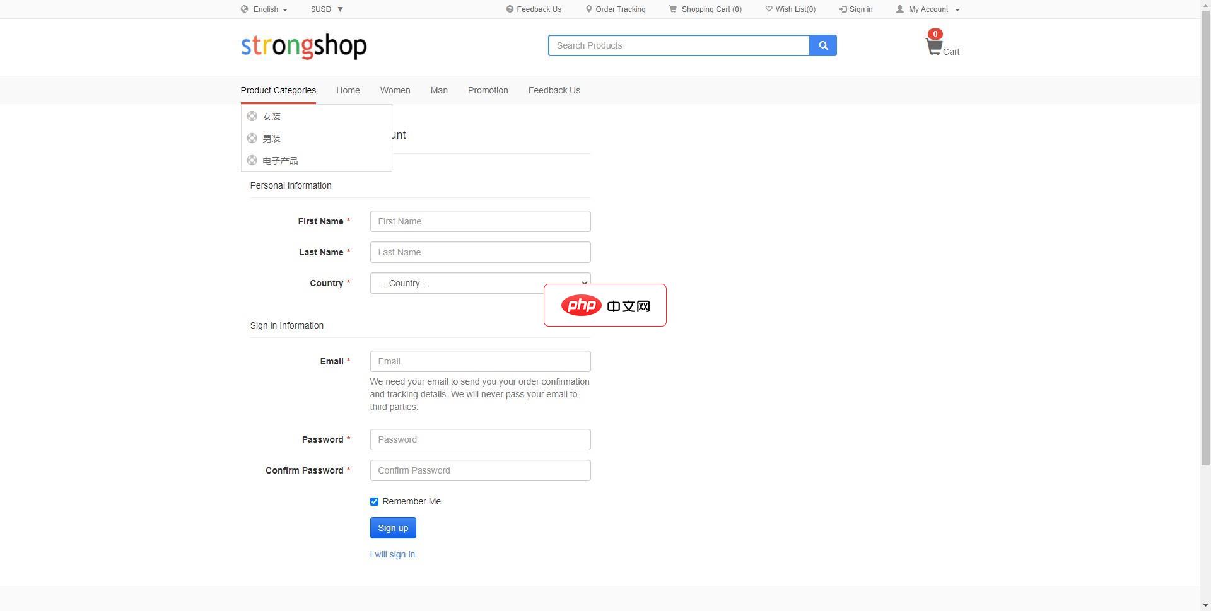Click the Feedback Us question-mark icon in top bar
The height and width of the screenshot is (611, 1211).
point(510,9)
